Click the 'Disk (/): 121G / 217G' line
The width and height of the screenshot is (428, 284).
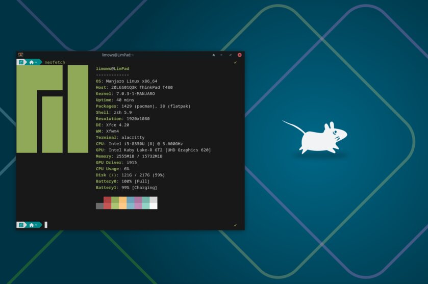(130, 175)
